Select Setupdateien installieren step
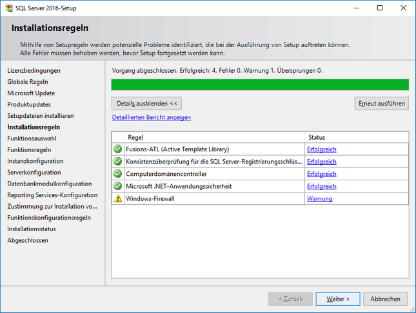Viewport: 416px width, 313px height. pyautogui.click(x=41, y=116)
